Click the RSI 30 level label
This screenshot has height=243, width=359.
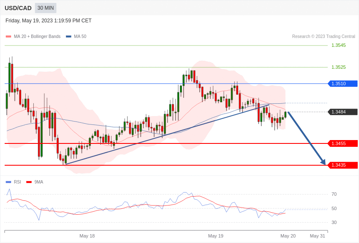(x=334, y=222)
